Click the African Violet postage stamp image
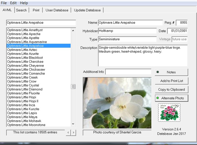This screenshot has width=197, height=145. point(169,112)
